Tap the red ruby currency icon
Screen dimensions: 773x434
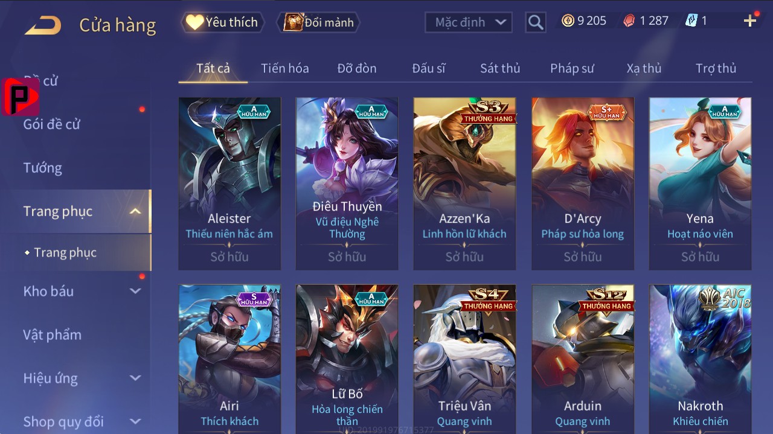(x=629, y=21)
